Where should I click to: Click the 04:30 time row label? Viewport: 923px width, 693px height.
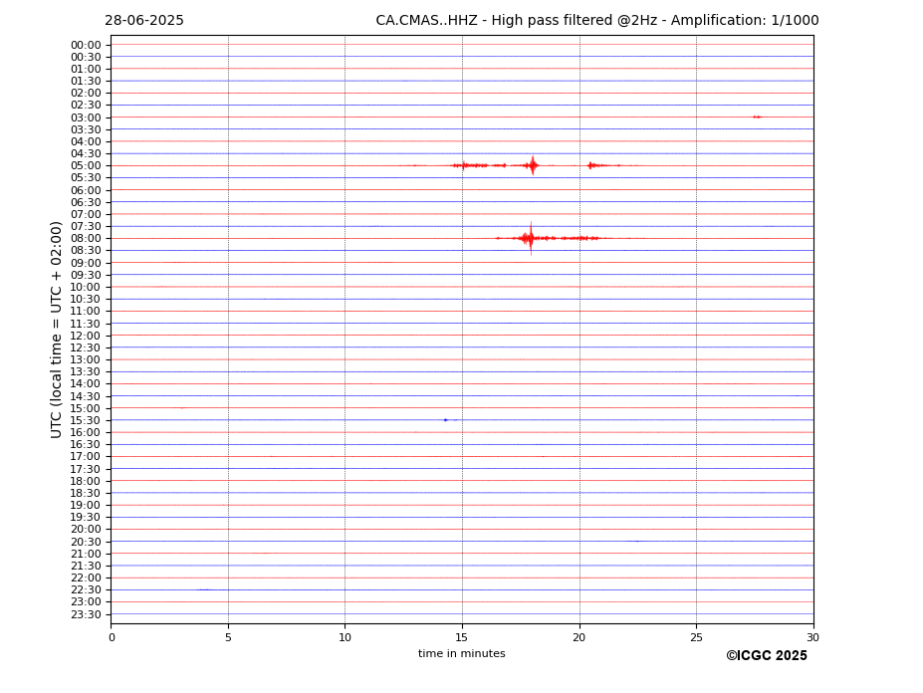pyautogui.click(x=86, y=153)
